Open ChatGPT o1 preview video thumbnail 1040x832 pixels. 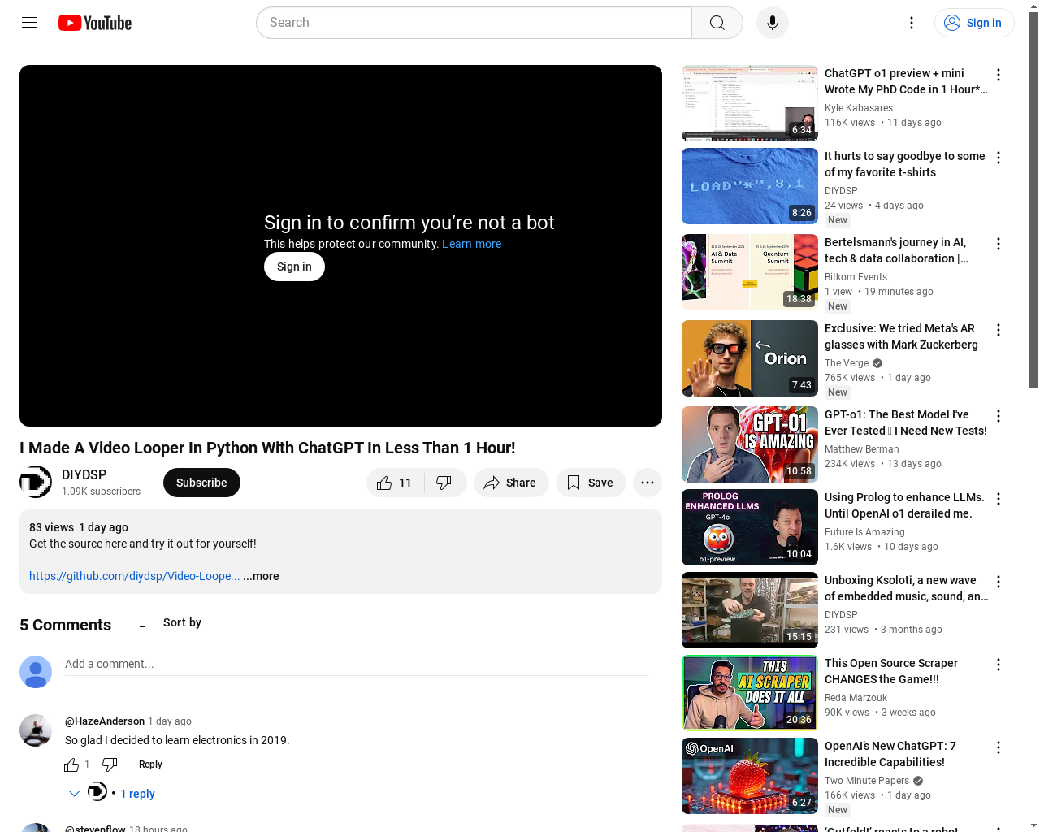click(750, 103)
